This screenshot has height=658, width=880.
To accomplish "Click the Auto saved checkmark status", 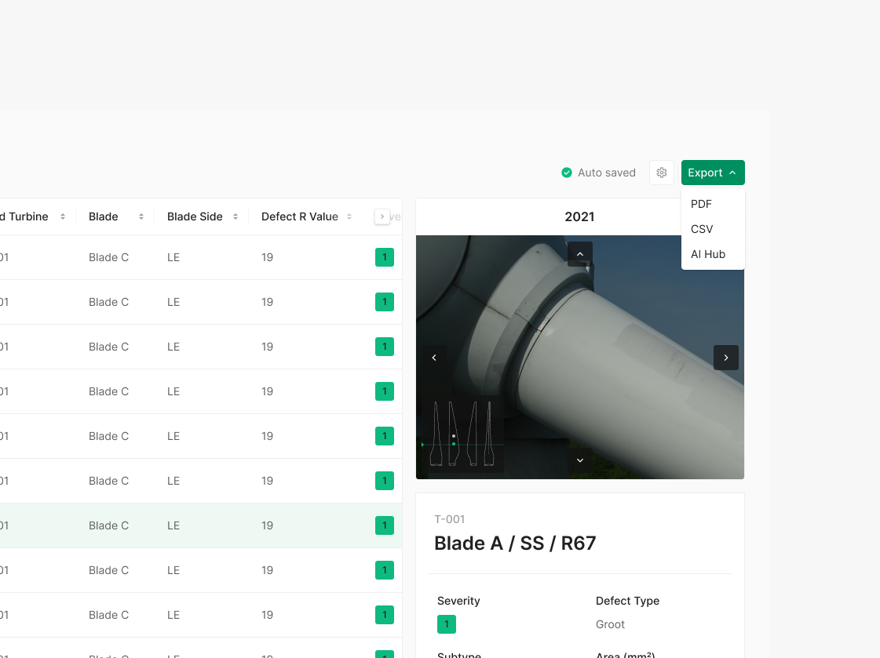I will point(598,173).
